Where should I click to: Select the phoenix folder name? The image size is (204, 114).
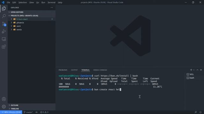pyautogui.click(x=20, y=22)
